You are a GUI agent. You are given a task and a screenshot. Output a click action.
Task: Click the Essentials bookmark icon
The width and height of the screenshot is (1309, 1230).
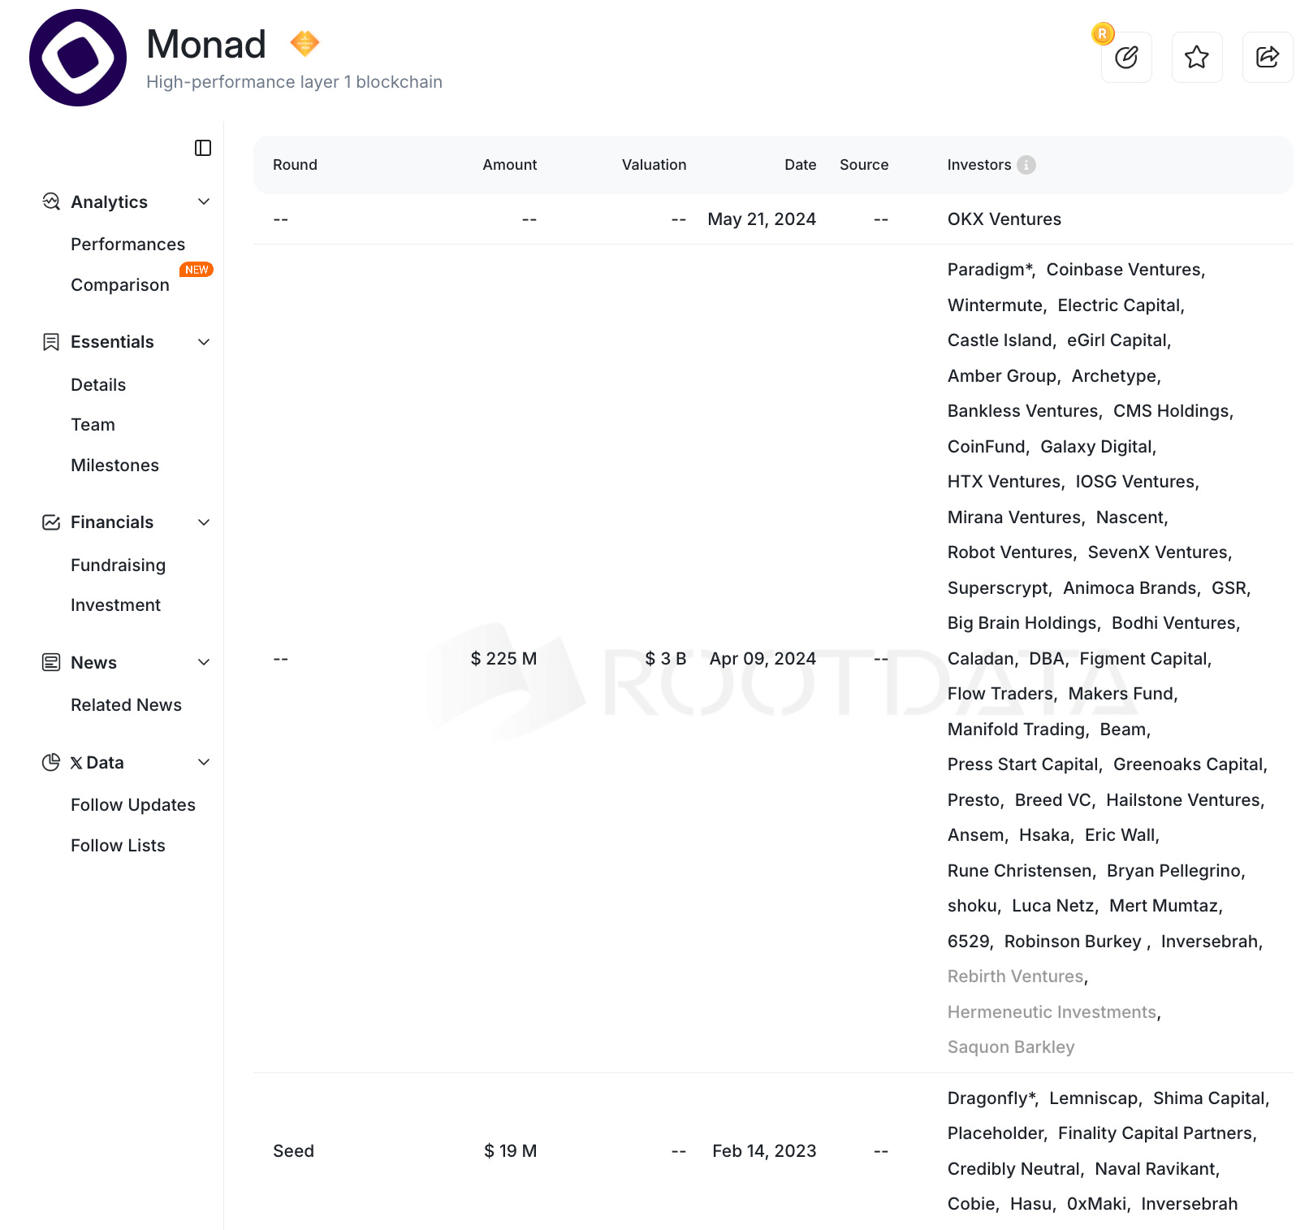(x=50, y=342)
